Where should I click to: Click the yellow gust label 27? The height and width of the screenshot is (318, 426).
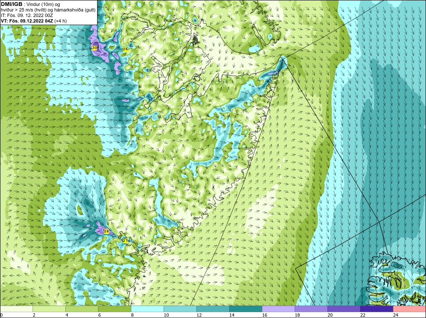pyautogui.click(x=125, y=241)
